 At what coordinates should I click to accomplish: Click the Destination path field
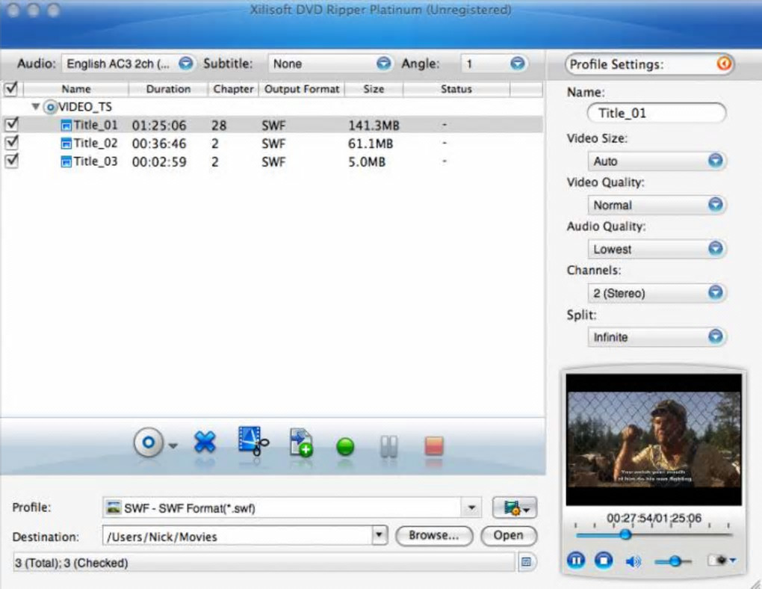tap(238, 536)
